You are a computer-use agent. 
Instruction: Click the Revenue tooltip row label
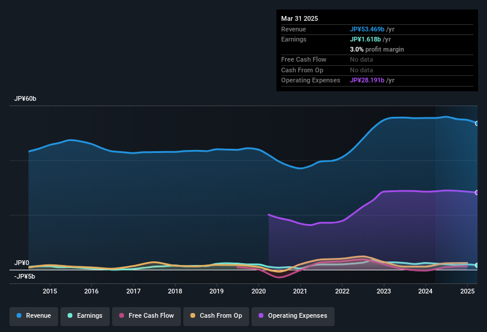[x=294, y=29]
